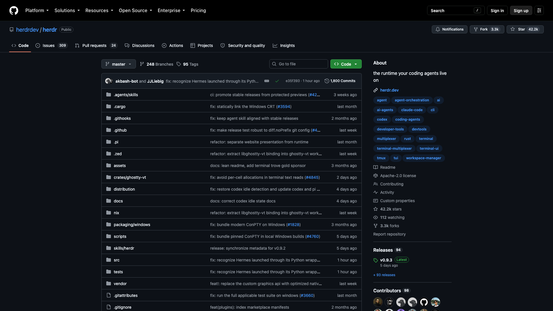553x311 pixels.
Task: Open commit hash e35f393
Action: (x=293, y=81)
